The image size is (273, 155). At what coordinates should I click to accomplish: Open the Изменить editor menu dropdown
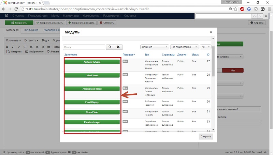(x=13, y=40)
